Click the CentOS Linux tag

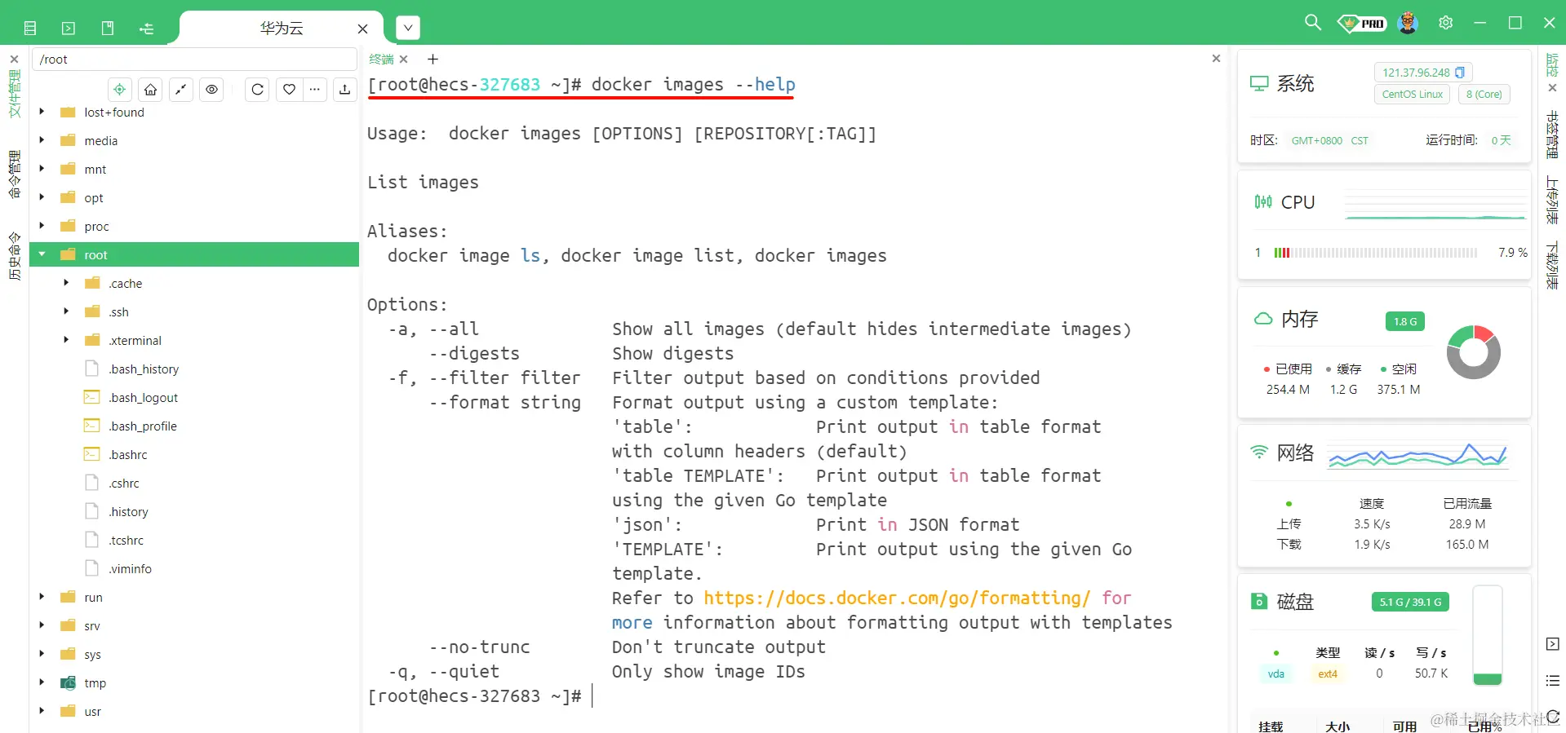click(1413, 95)
